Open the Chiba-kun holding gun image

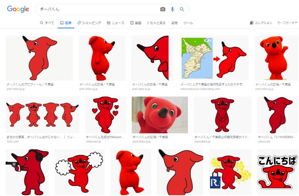(27, 172)
